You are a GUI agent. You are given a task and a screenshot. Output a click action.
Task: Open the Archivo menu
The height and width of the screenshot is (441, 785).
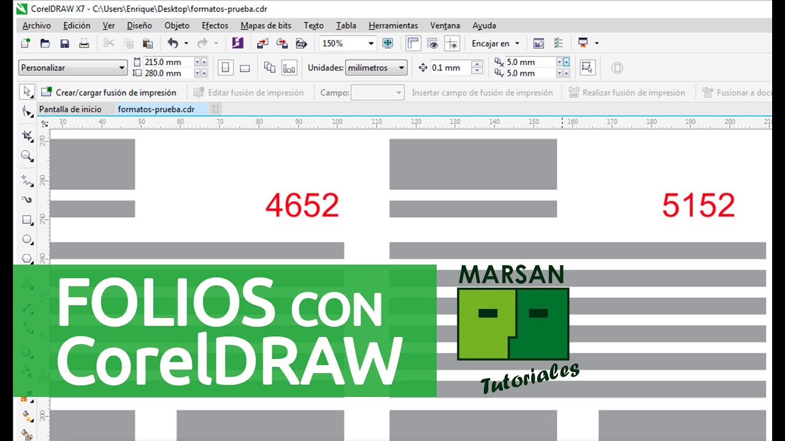[37, 26]
